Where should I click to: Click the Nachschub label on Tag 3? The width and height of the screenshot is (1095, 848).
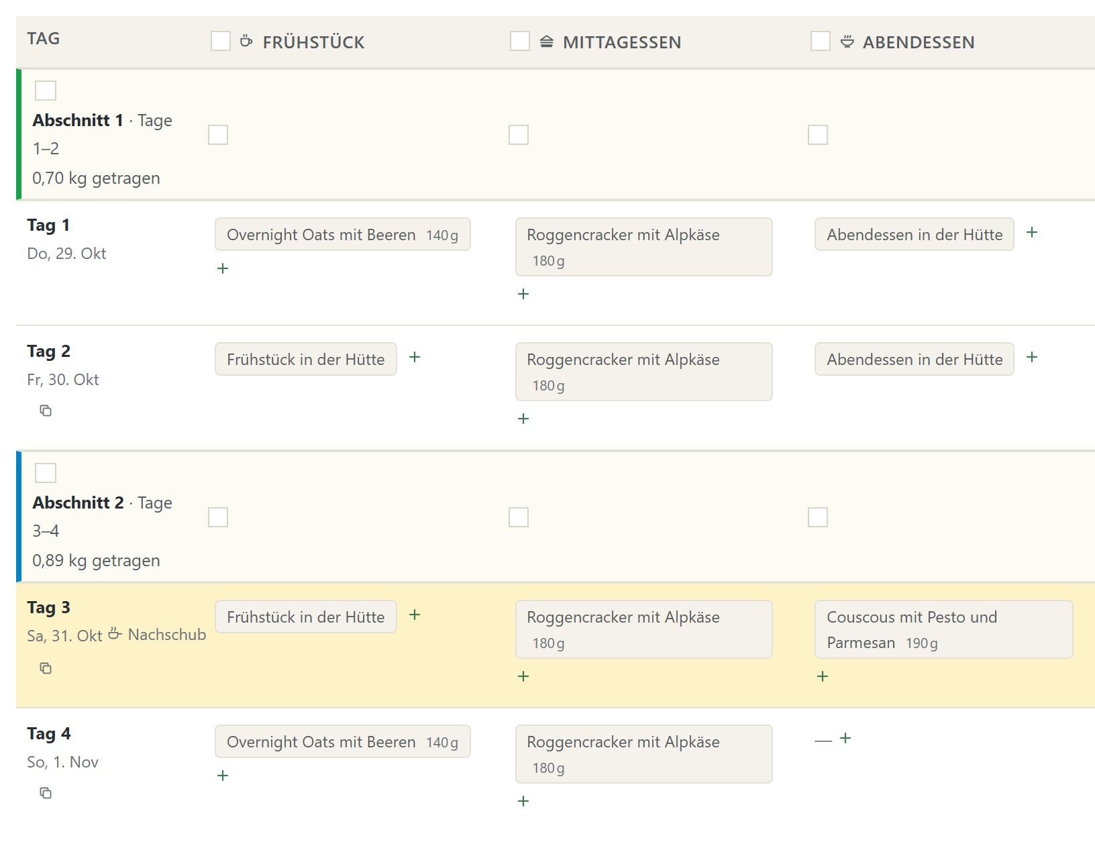157,635
